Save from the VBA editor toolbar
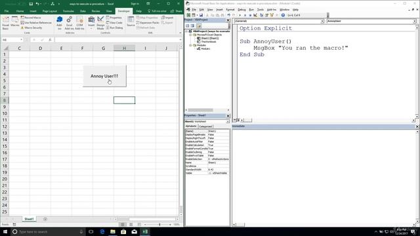The image size is (420, 236). [x=201, y=15]
